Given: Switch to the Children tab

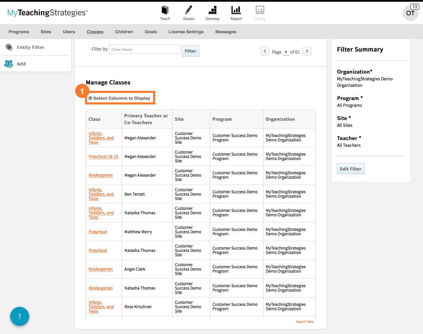Looking at the screenshot, I should (x=124, y=32).
